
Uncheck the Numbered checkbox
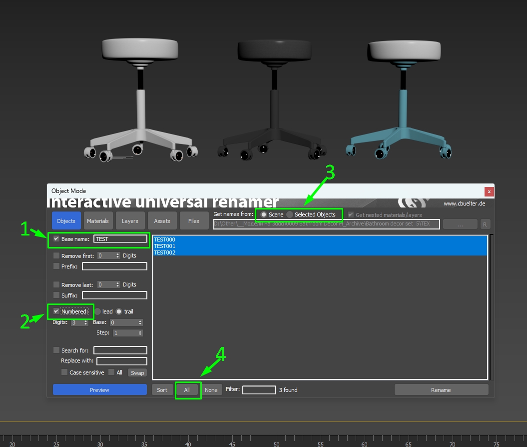pyautogui.click(x=56, y=311)
